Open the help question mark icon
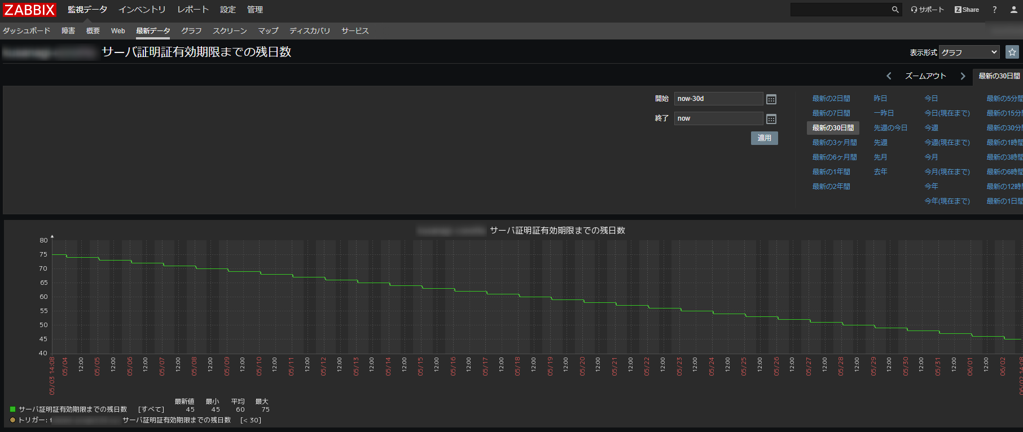Viewport: 1023px width, 432px height. coord(995,10)
